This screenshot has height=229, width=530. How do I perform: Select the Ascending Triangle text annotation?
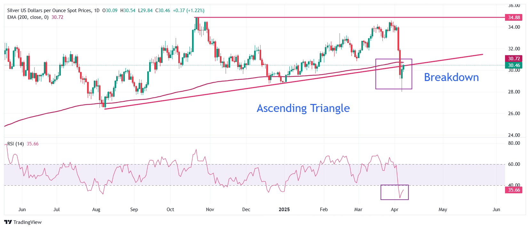[303, 108]
